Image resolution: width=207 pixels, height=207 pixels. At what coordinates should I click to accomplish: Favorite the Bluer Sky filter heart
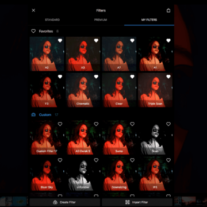point(60,160)
